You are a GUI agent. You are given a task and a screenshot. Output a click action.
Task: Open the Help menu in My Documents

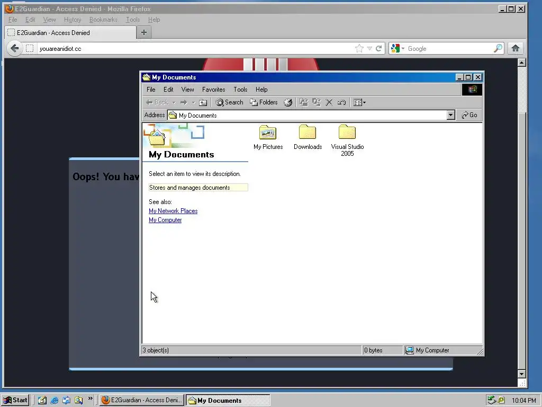pyautogui.click(x=261, y=90)
